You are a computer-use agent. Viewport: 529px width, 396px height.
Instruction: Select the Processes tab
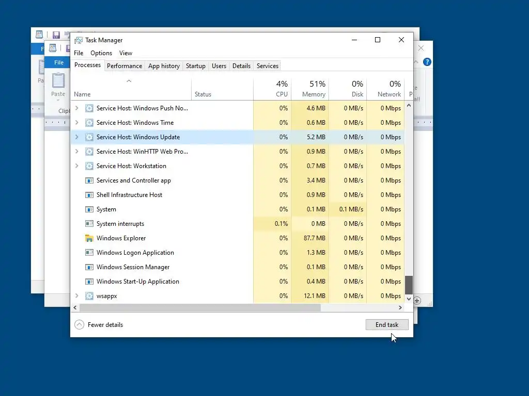87,65
